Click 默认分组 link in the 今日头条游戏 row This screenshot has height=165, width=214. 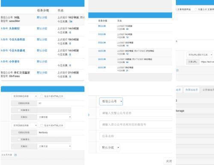[x=42, y=50]
